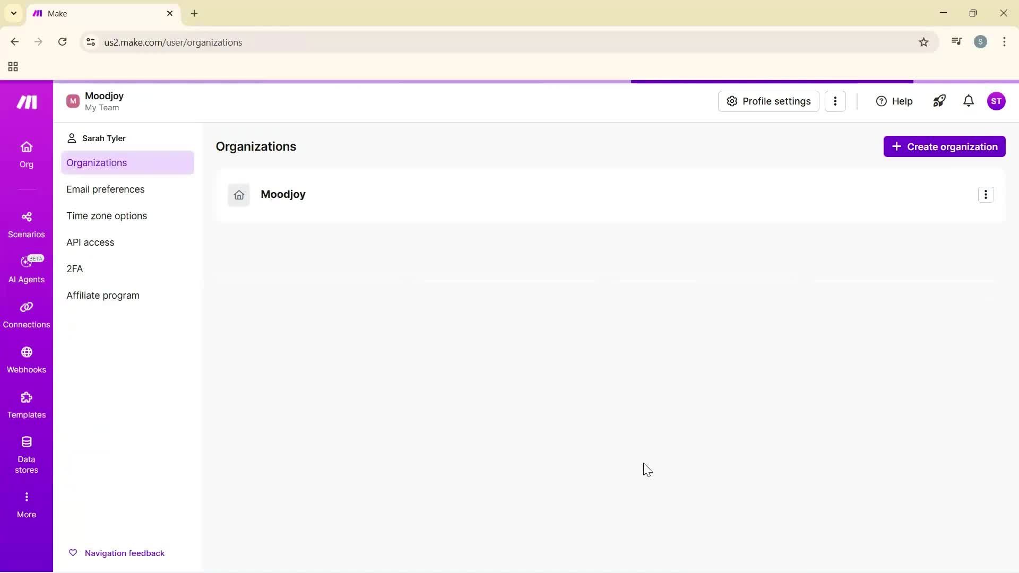Open Email preferences settings

tap(105, 189)
